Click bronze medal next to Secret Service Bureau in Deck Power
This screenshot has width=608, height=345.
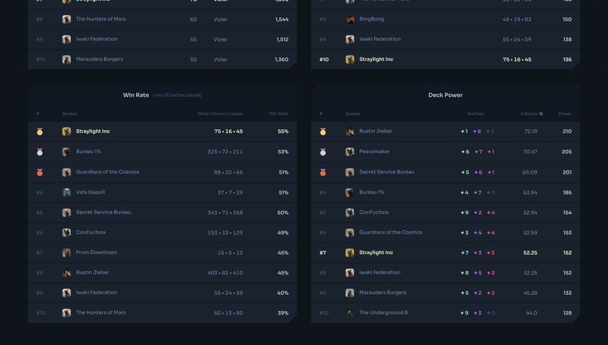tap(323, 172)
